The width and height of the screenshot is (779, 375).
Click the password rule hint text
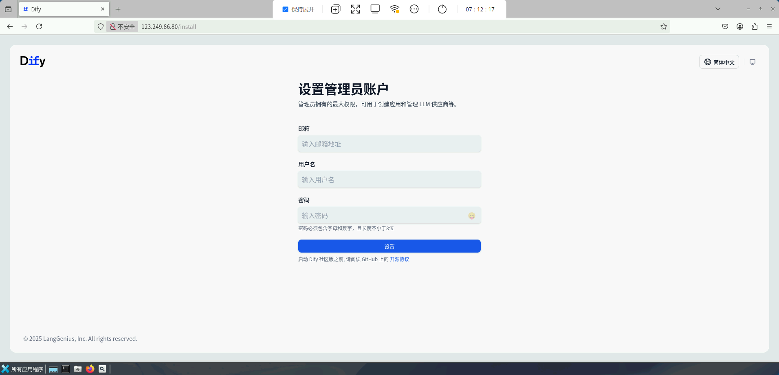346,228
